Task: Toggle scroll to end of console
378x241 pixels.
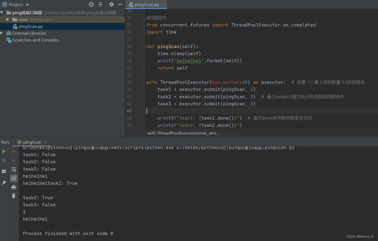Action: pos(14,178)
